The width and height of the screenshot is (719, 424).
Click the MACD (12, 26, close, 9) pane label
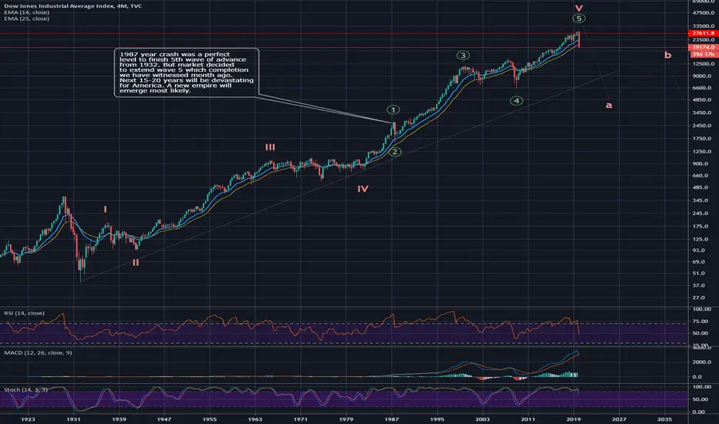38,352
